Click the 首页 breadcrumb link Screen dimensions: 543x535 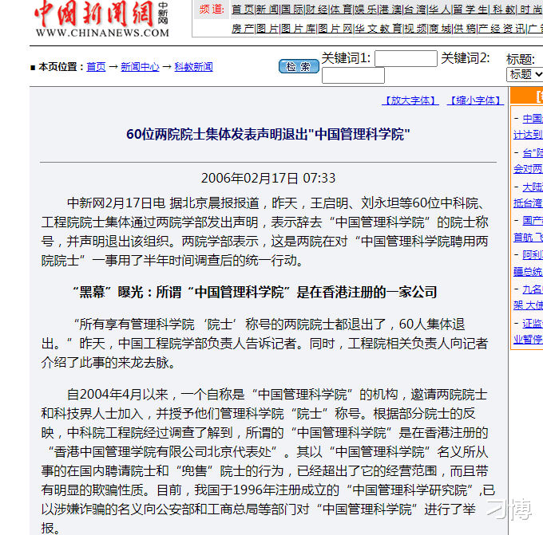(x=96, y=67)
